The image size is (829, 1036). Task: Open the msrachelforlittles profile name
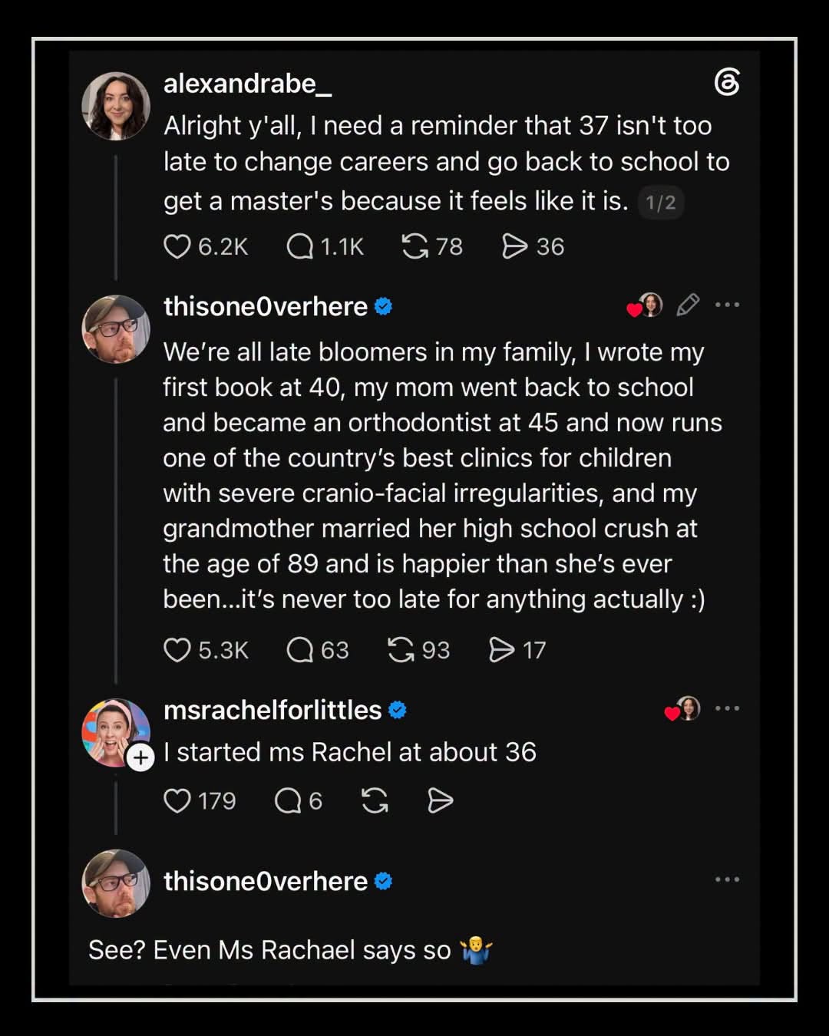click(272, 710)
